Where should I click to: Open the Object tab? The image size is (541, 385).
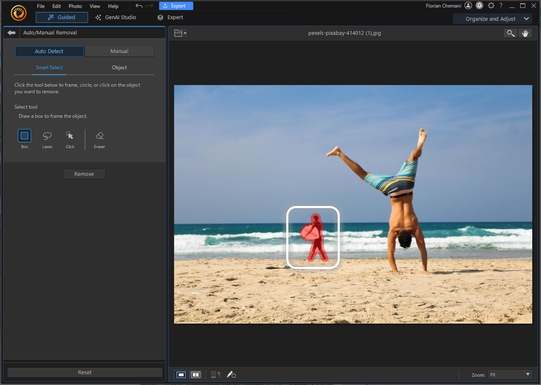pyautogui.click(x=119, y=68)
